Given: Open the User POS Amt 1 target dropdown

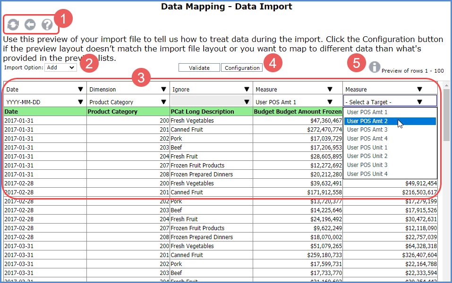Looking at the screenshot, I should pyautogui.click(x=298, y=102).
